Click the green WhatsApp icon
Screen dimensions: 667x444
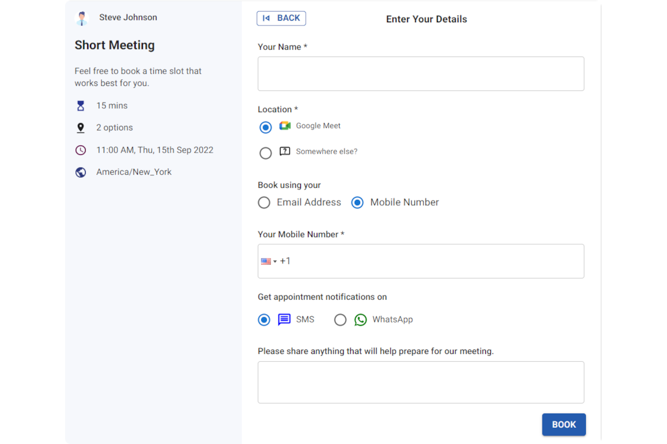click(361, 320)
